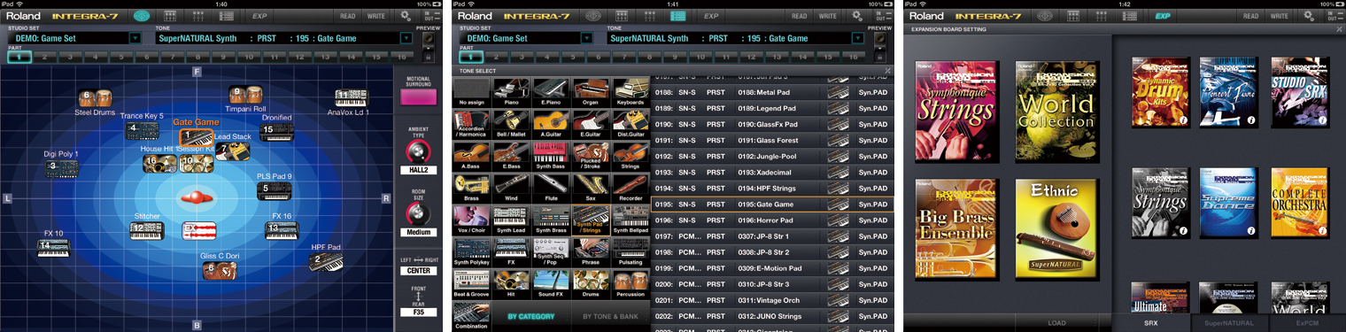1346x332 pixels.
Task: Switch to the SuperNATURAL expansion tab
Action: click(x=1228, y=324)
